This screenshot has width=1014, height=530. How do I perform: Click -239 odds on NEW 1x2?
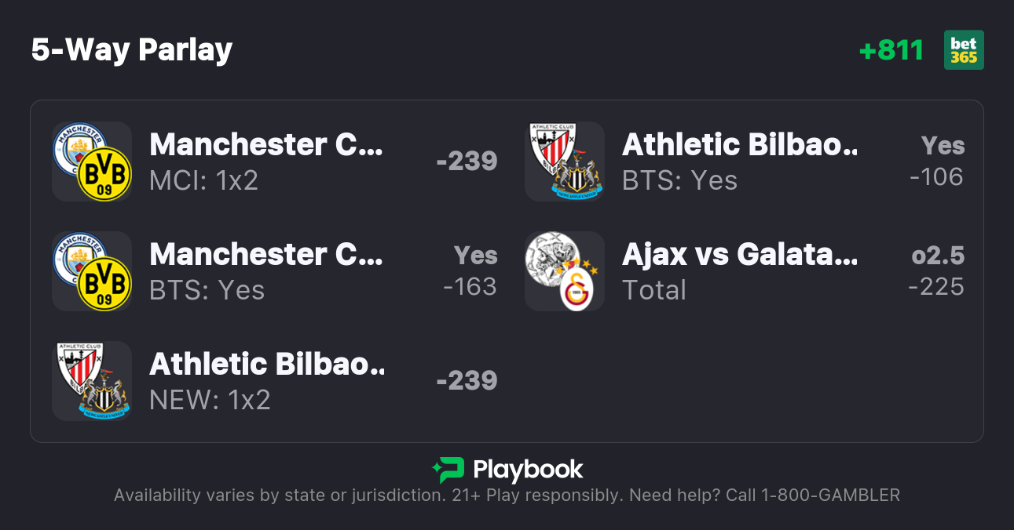tap(467, 381)
